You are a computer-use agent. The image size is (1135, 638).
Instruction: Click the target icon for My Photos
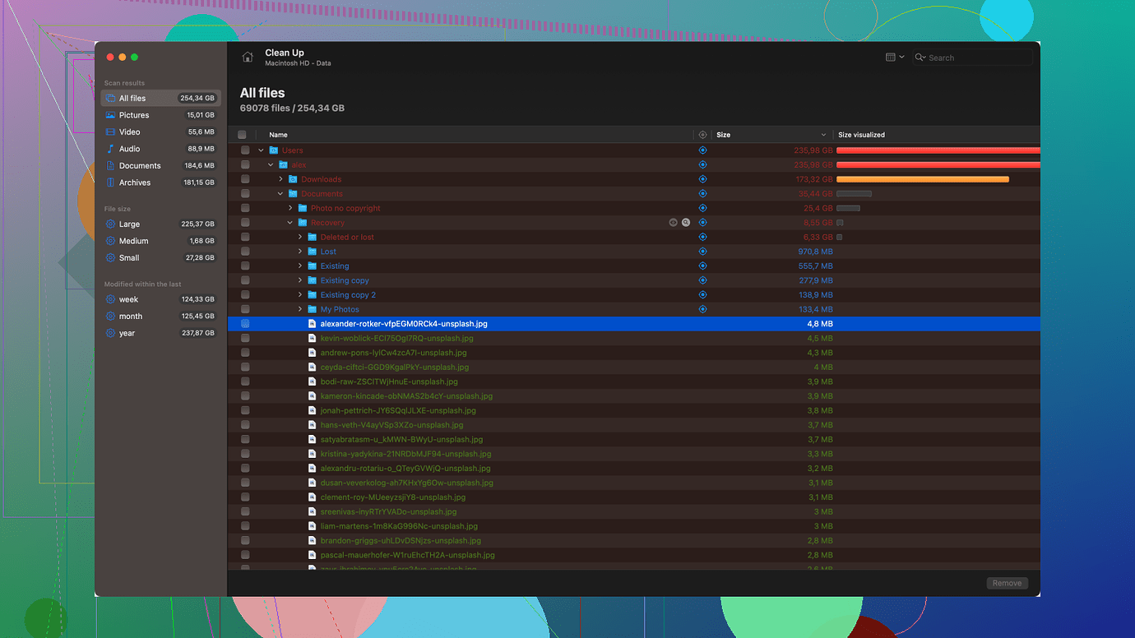click(x=702, y=309)
